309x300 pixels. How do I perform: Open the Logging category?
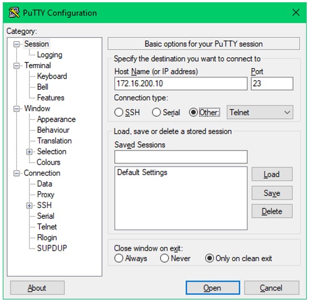(x=50, y=55)
